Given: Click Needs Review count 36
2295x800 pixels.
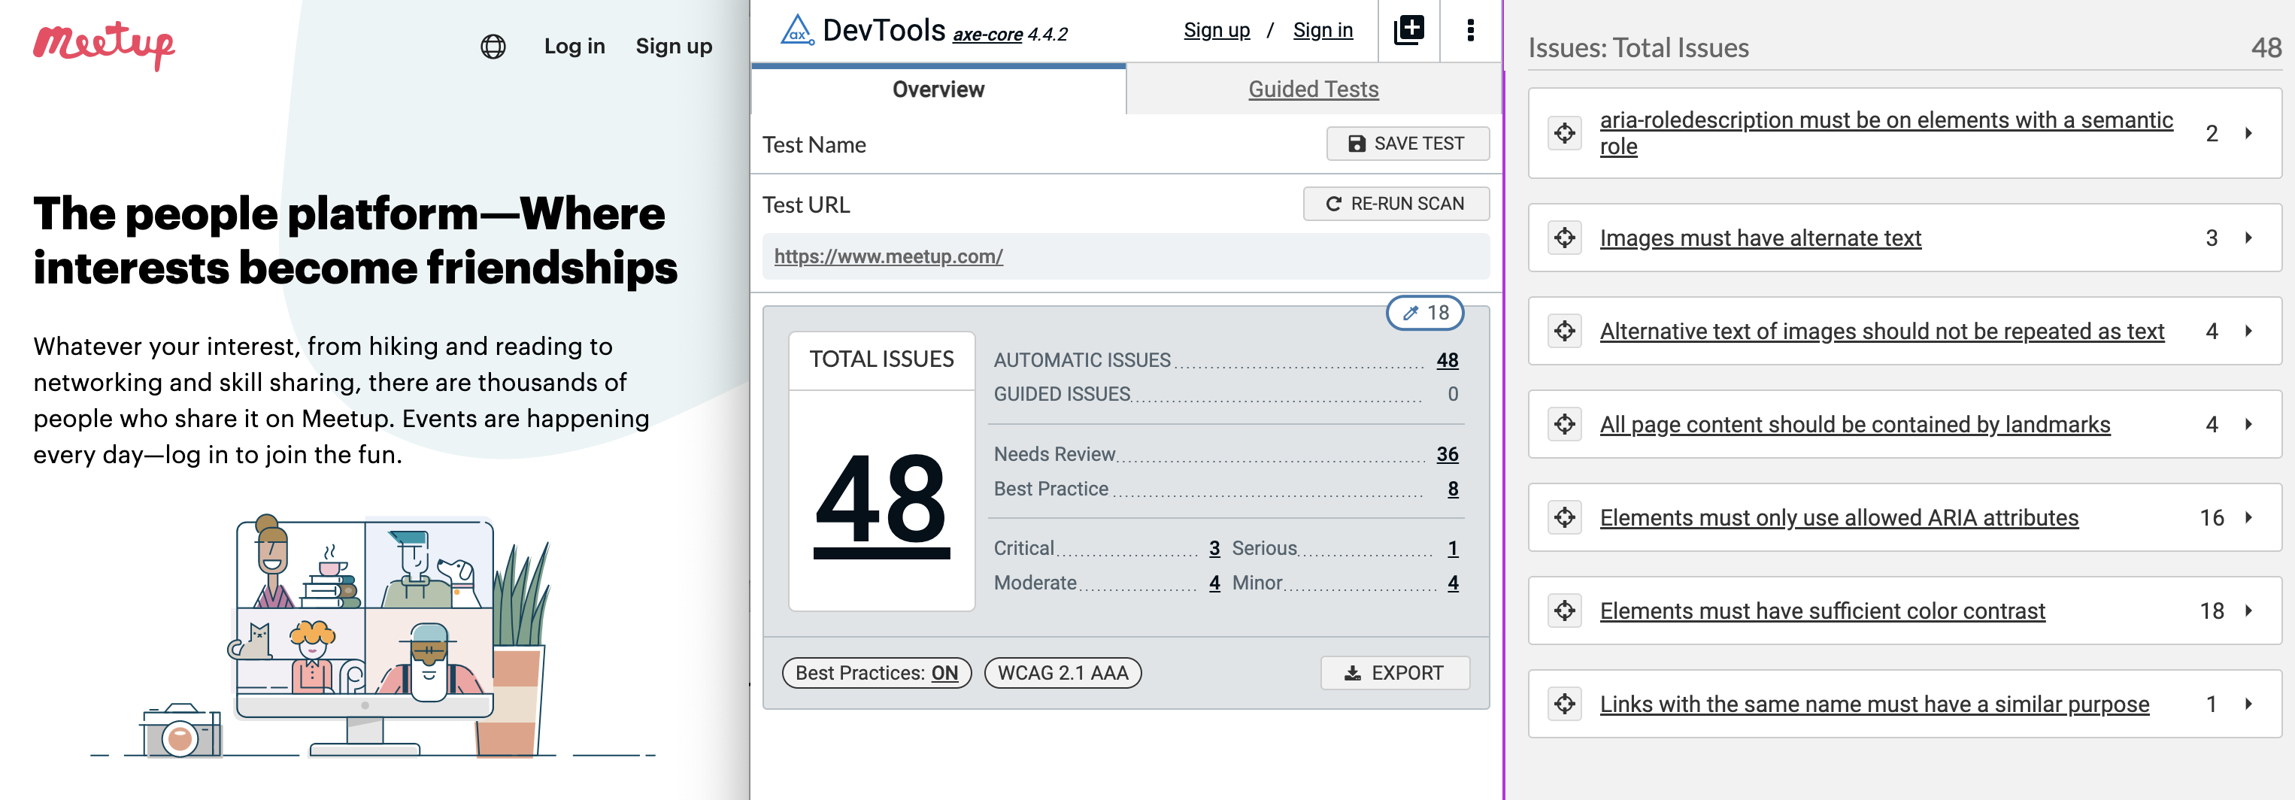Looking at the screenshot, I should pyautogui.click(x=1447, y=454).
